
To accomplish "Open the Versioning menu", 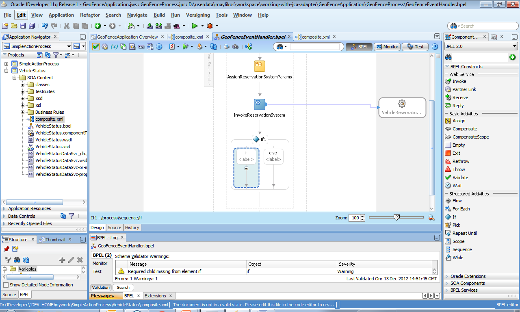I will tap(198, 15).
